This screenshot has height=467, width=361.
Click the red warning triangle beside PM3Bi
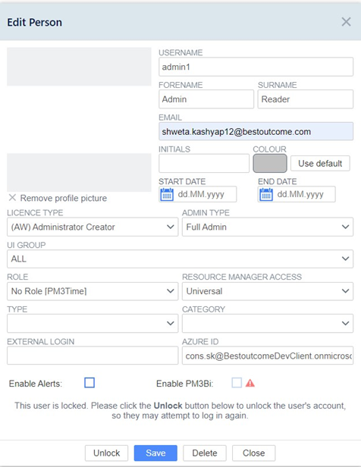click(250, 383)
